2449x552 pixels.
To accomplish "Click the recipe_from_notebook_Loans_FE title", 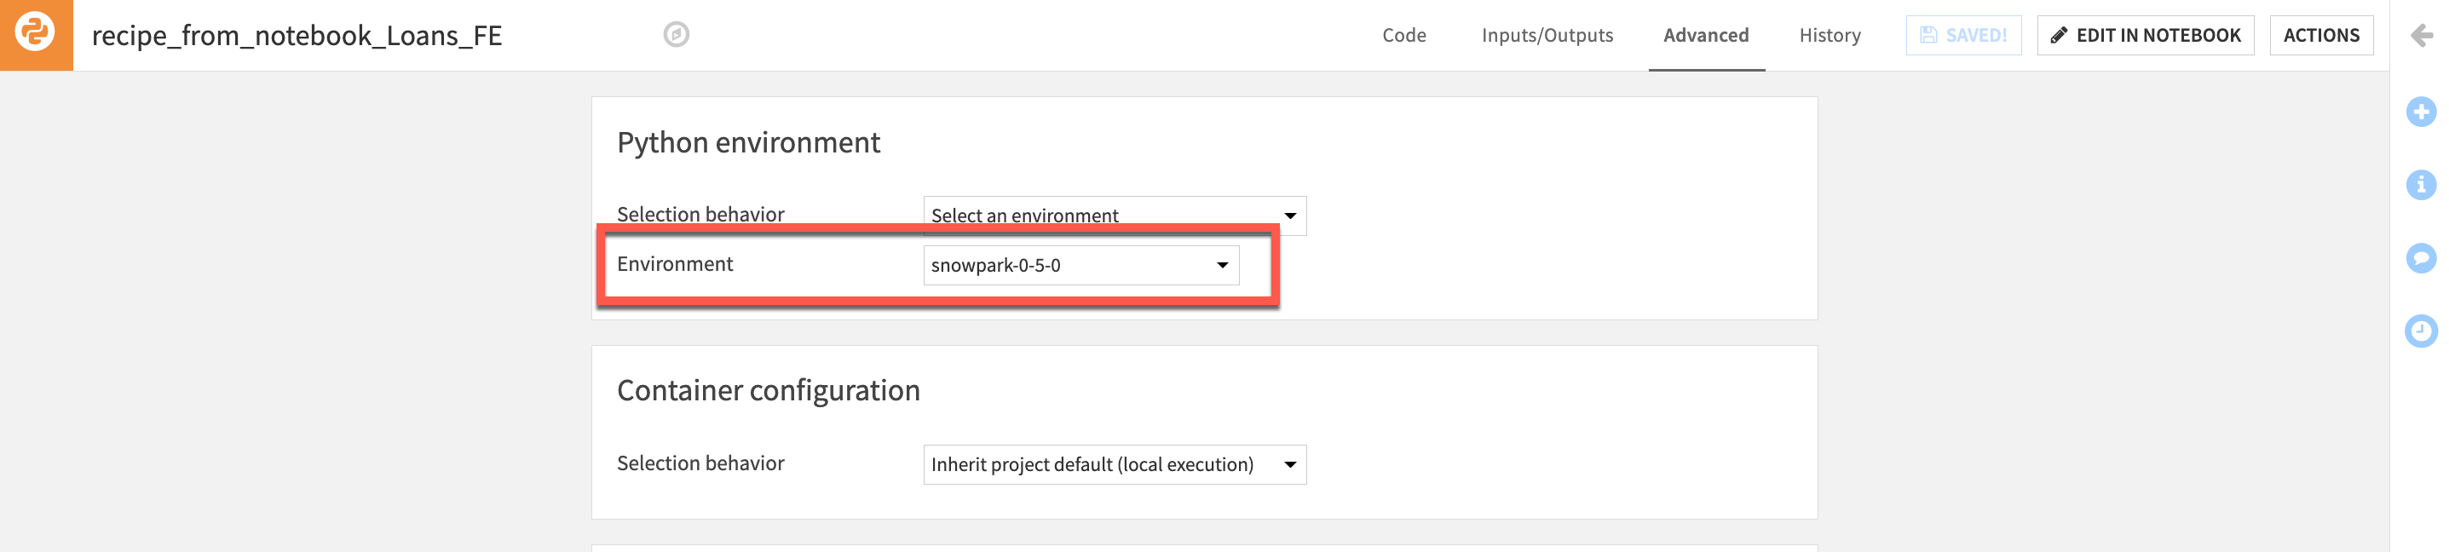I will tap(297, 36).
